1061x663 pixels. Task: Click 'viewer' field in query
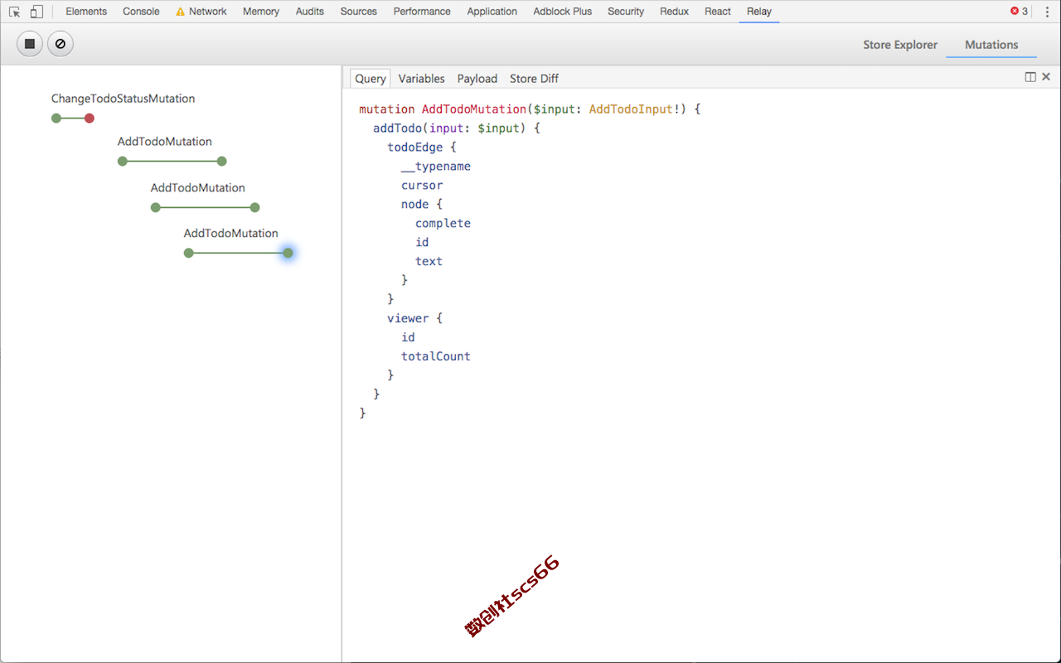(408, 318)
